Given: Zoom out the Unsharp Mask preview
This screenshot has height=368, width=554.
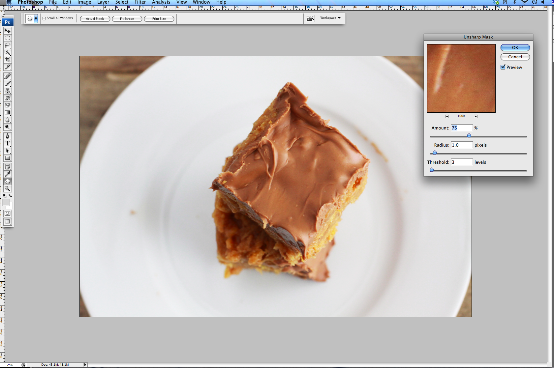Looking at the screenshot, I should tap(447, 116).
